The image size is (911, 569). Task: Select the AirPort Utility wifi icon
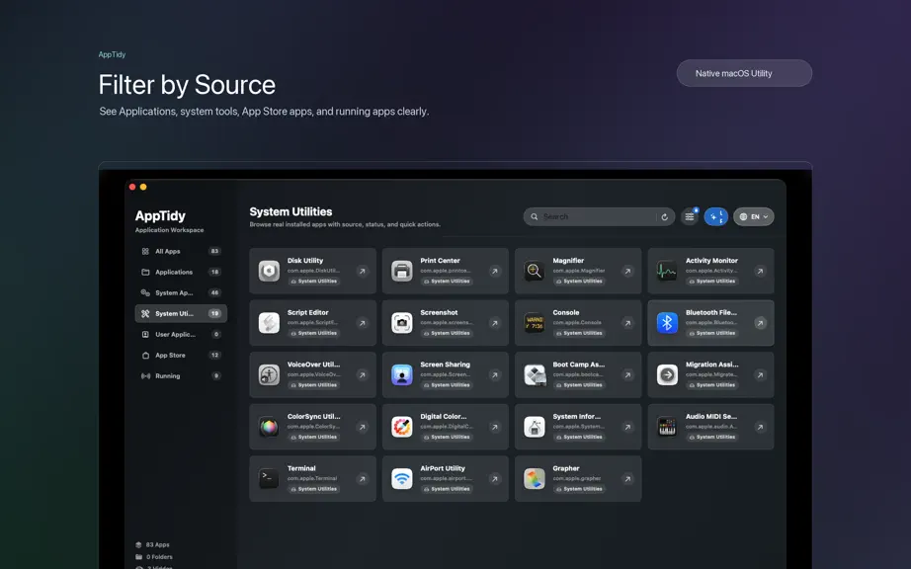pyautogui.click(x=401, y=478)
